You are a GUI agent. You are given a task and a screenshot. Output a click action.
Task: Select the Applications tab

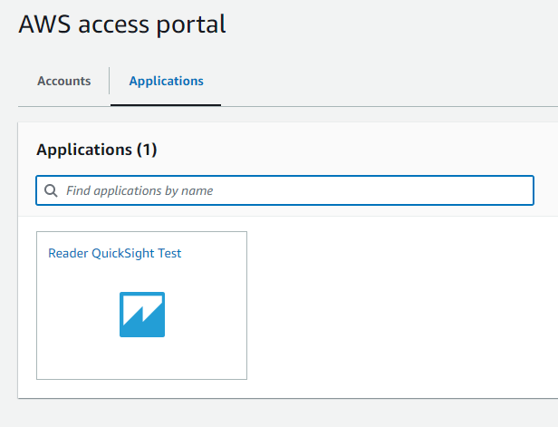(x=166, y=81)
